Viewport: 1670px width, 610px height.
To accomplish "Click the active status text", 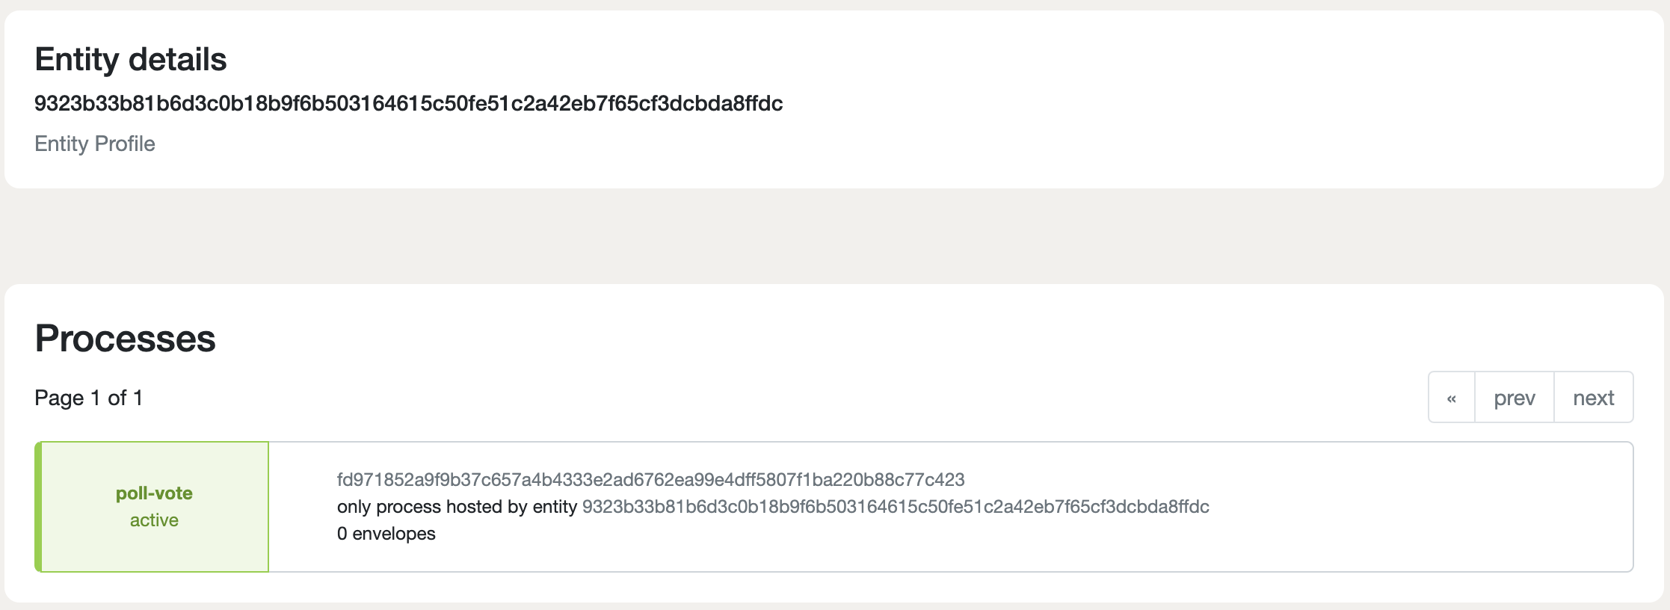I will [154, 520].
